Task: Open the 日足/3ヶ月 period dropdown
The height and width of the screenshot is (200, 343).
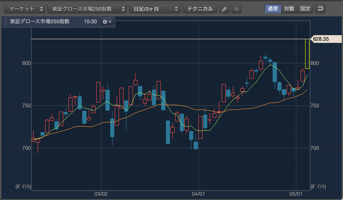Action: [155, 9]
